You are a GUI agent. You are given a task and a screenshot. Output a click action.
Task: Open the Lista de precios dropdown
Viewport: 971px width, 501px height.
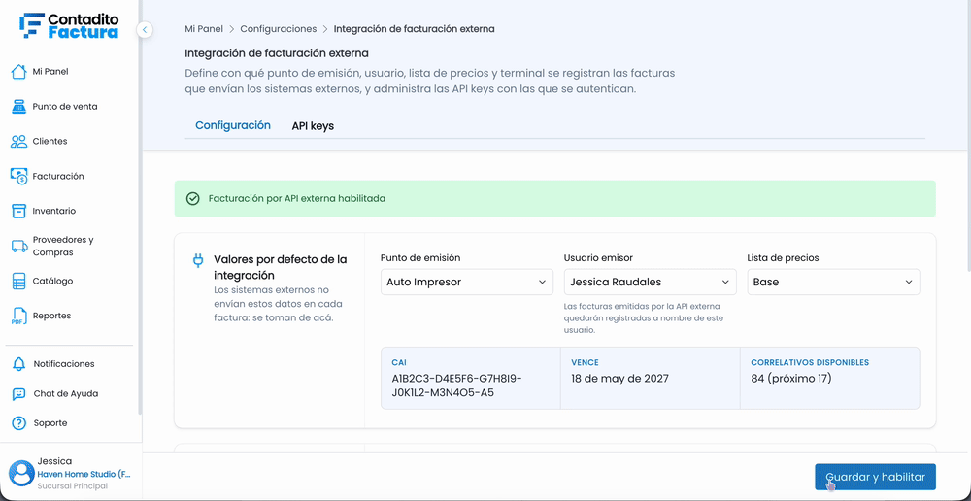(x=833, y=282)
